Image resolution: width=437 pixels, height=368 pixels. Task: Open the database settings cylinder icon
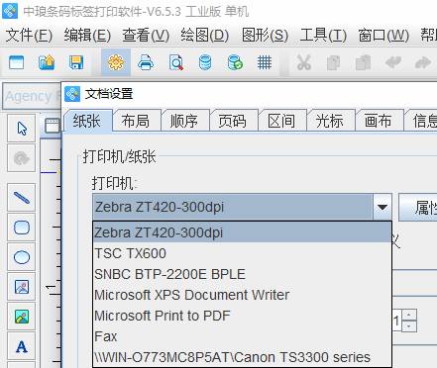point(205,62)
